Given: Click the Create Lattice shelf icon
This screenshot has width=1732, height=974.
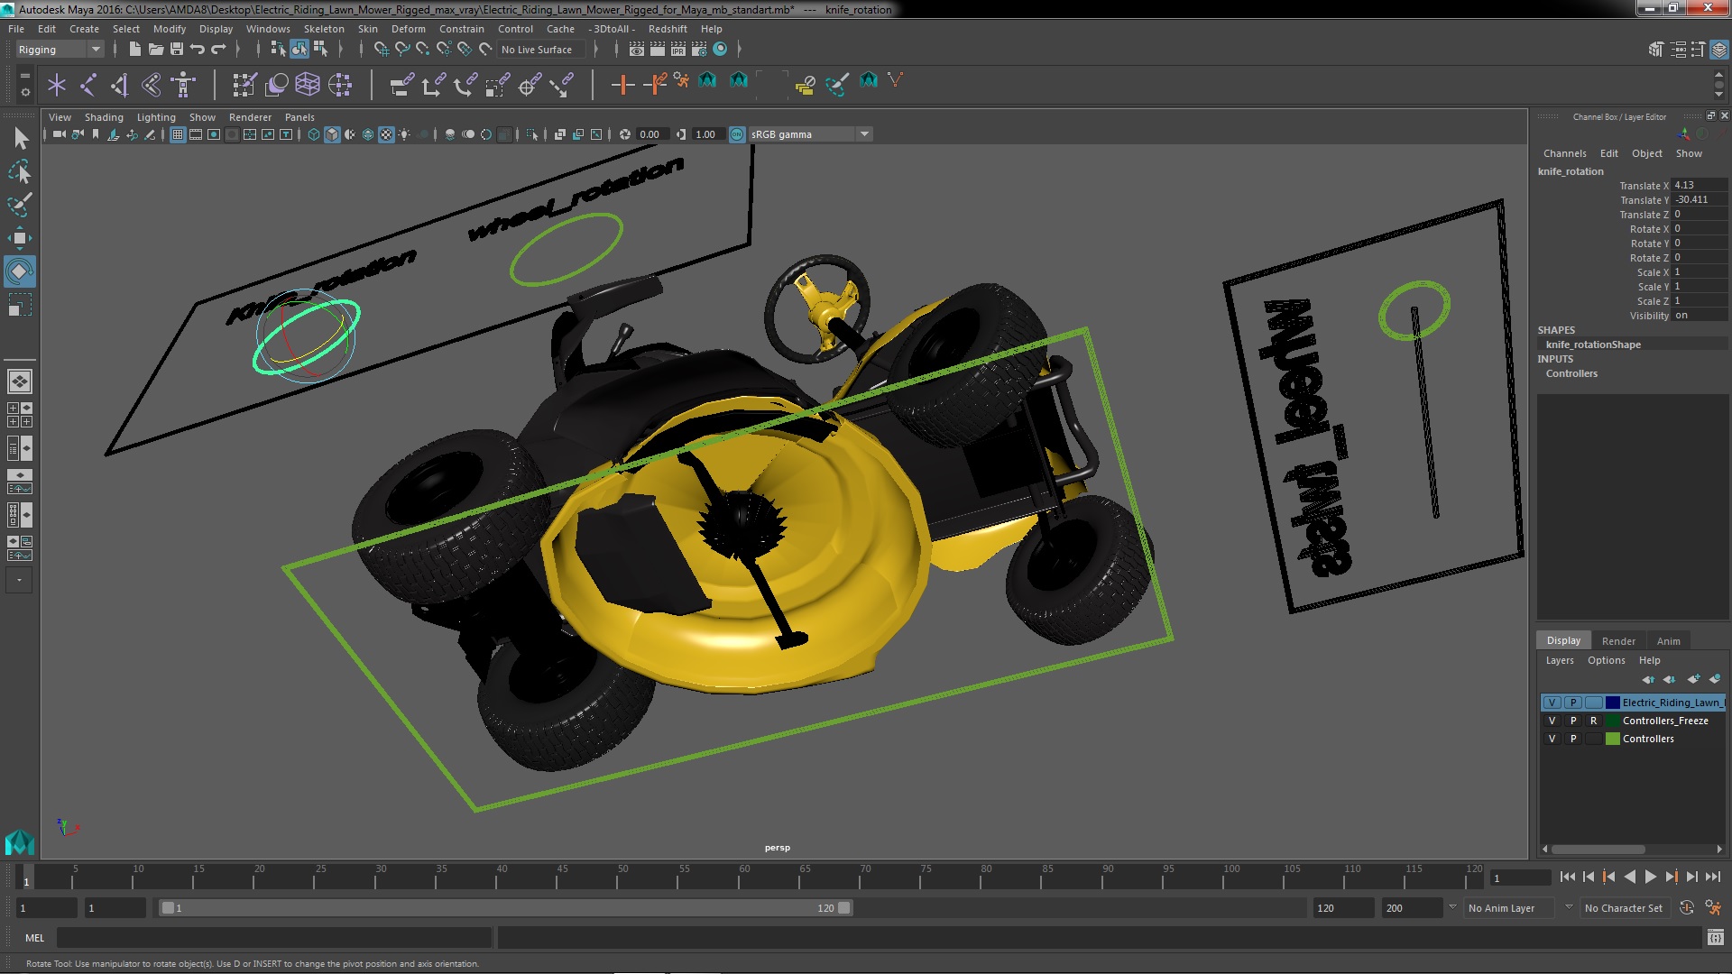Looking at the screenshot, I should tap(308, 85).
